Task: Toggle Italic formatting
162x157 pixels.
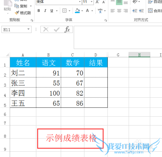Action: pos(45,11)
